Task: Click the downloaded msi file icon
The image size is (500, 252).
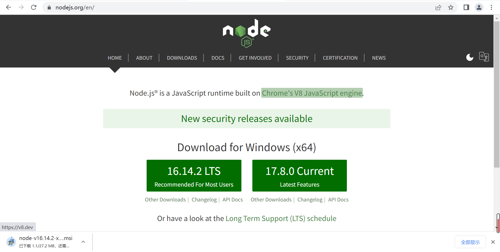Action: tap(11, 242)
